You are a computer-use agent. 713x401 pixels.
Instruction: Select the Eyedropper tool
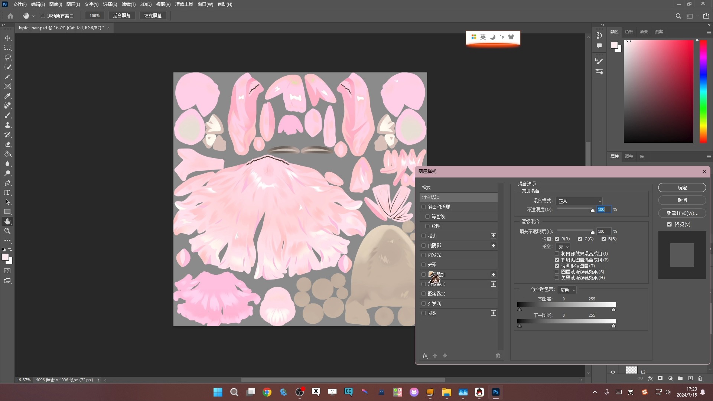pyautogui.click(x=7, y=96)
